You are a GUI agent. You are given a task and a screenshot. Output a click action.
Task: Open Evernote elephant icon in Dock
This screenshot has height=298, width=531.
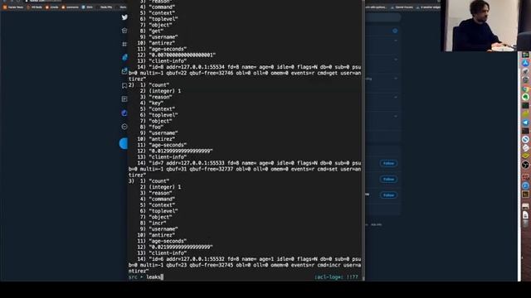click(x=525, y=98)
